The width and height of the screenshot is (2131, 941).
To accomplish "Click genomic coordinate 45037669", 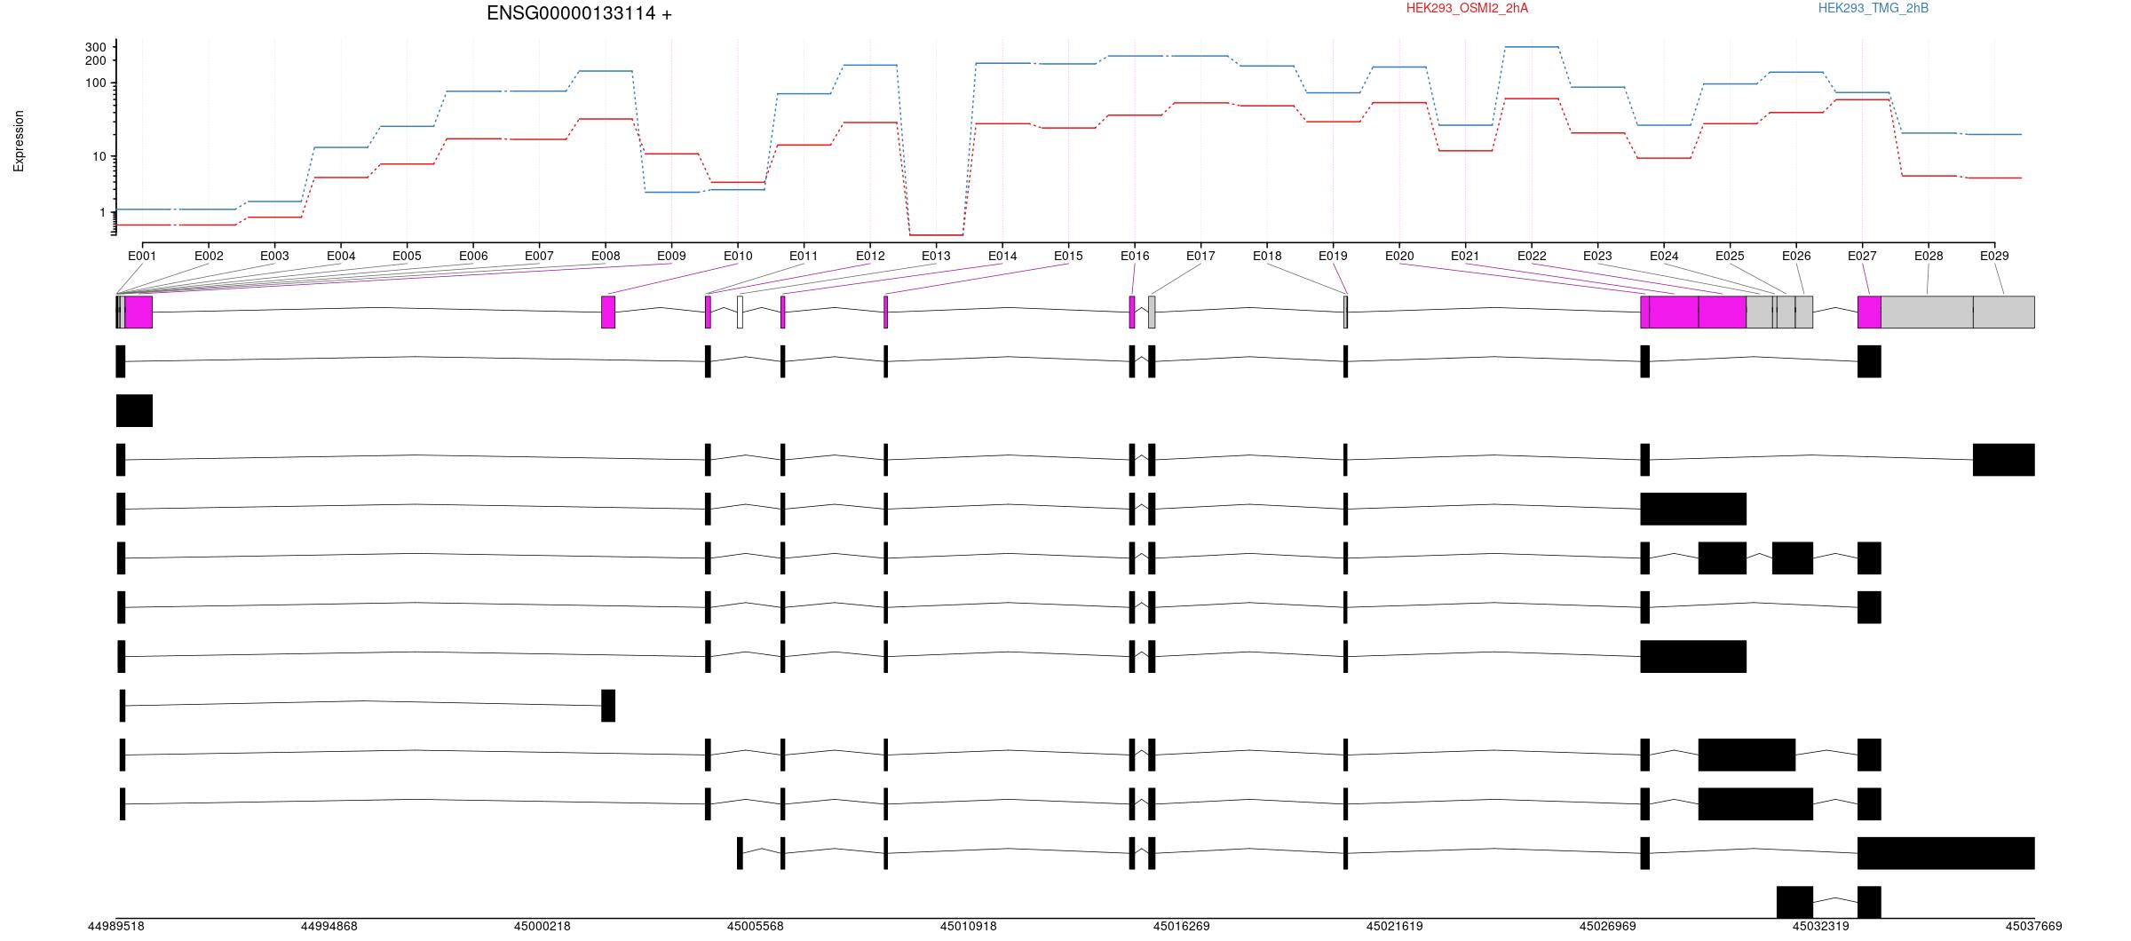I will click(x=2034, y=926).
